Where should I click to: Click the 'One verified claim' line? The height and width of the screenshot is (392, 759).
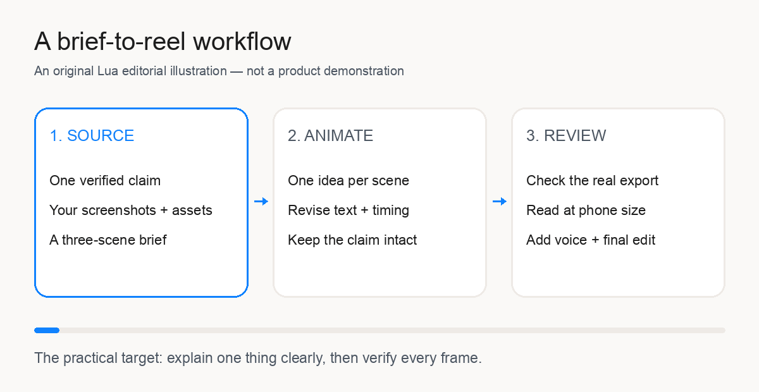pyautogui.click(x=105, y=181)
